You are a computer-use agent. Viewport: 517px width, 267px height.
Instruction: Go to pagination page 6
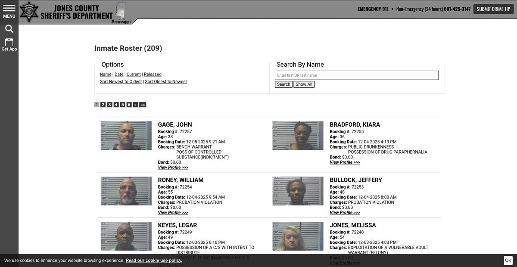(129, 105)
